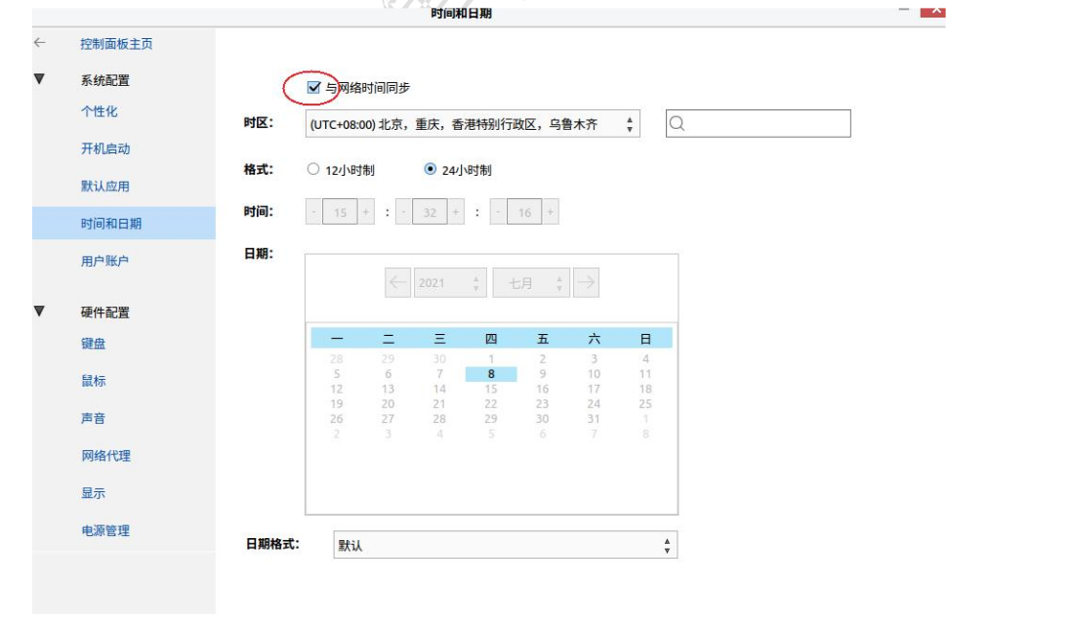Select the 12小时制 radio button

[x=313, y=169]
